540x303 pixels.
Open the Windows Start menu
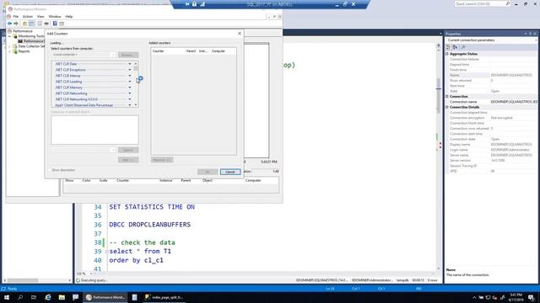coord(6,297)
